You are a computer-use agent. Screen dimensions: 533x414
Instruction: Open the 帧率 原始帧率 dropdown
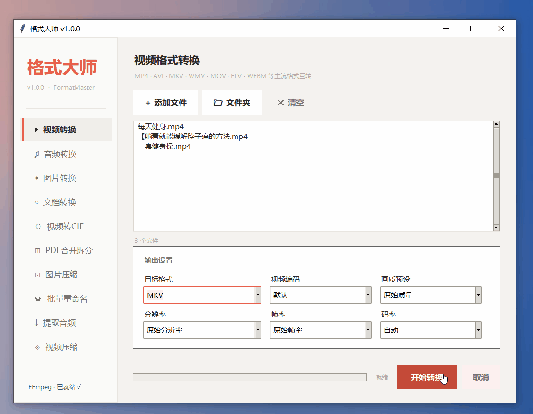[321, 330]
